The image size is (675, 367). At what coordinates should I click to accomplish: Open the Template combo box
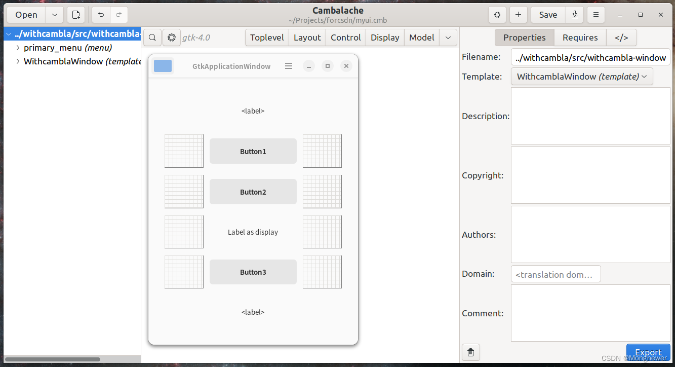(x=581, y=76)
